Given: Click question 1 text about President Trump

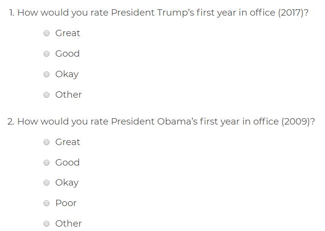Looking at the screenshot, I should coord(159,13).
